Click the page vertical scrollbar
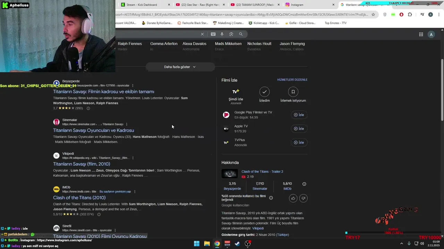The height and width of the screenshot is (249, 444). click(x=442, y=90)
